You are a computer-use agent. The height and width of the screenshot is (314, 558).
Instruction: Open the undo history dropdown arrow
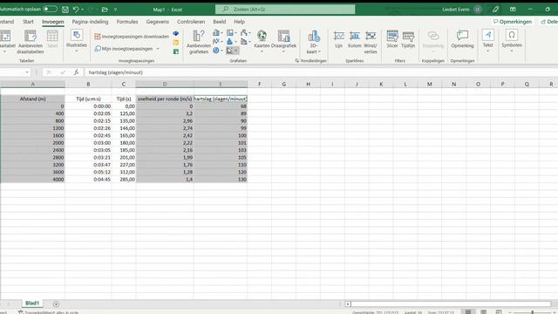point(82,10)
